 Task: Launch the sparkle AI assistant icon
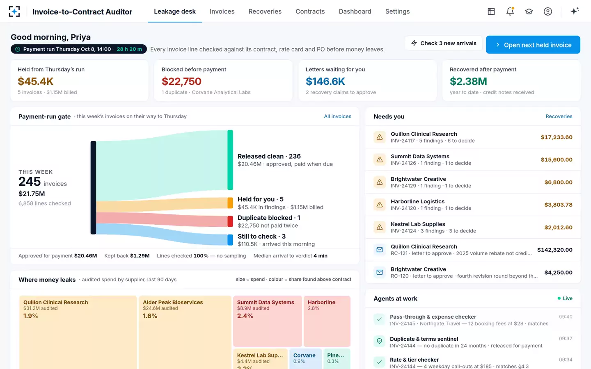tap(575, 11)
